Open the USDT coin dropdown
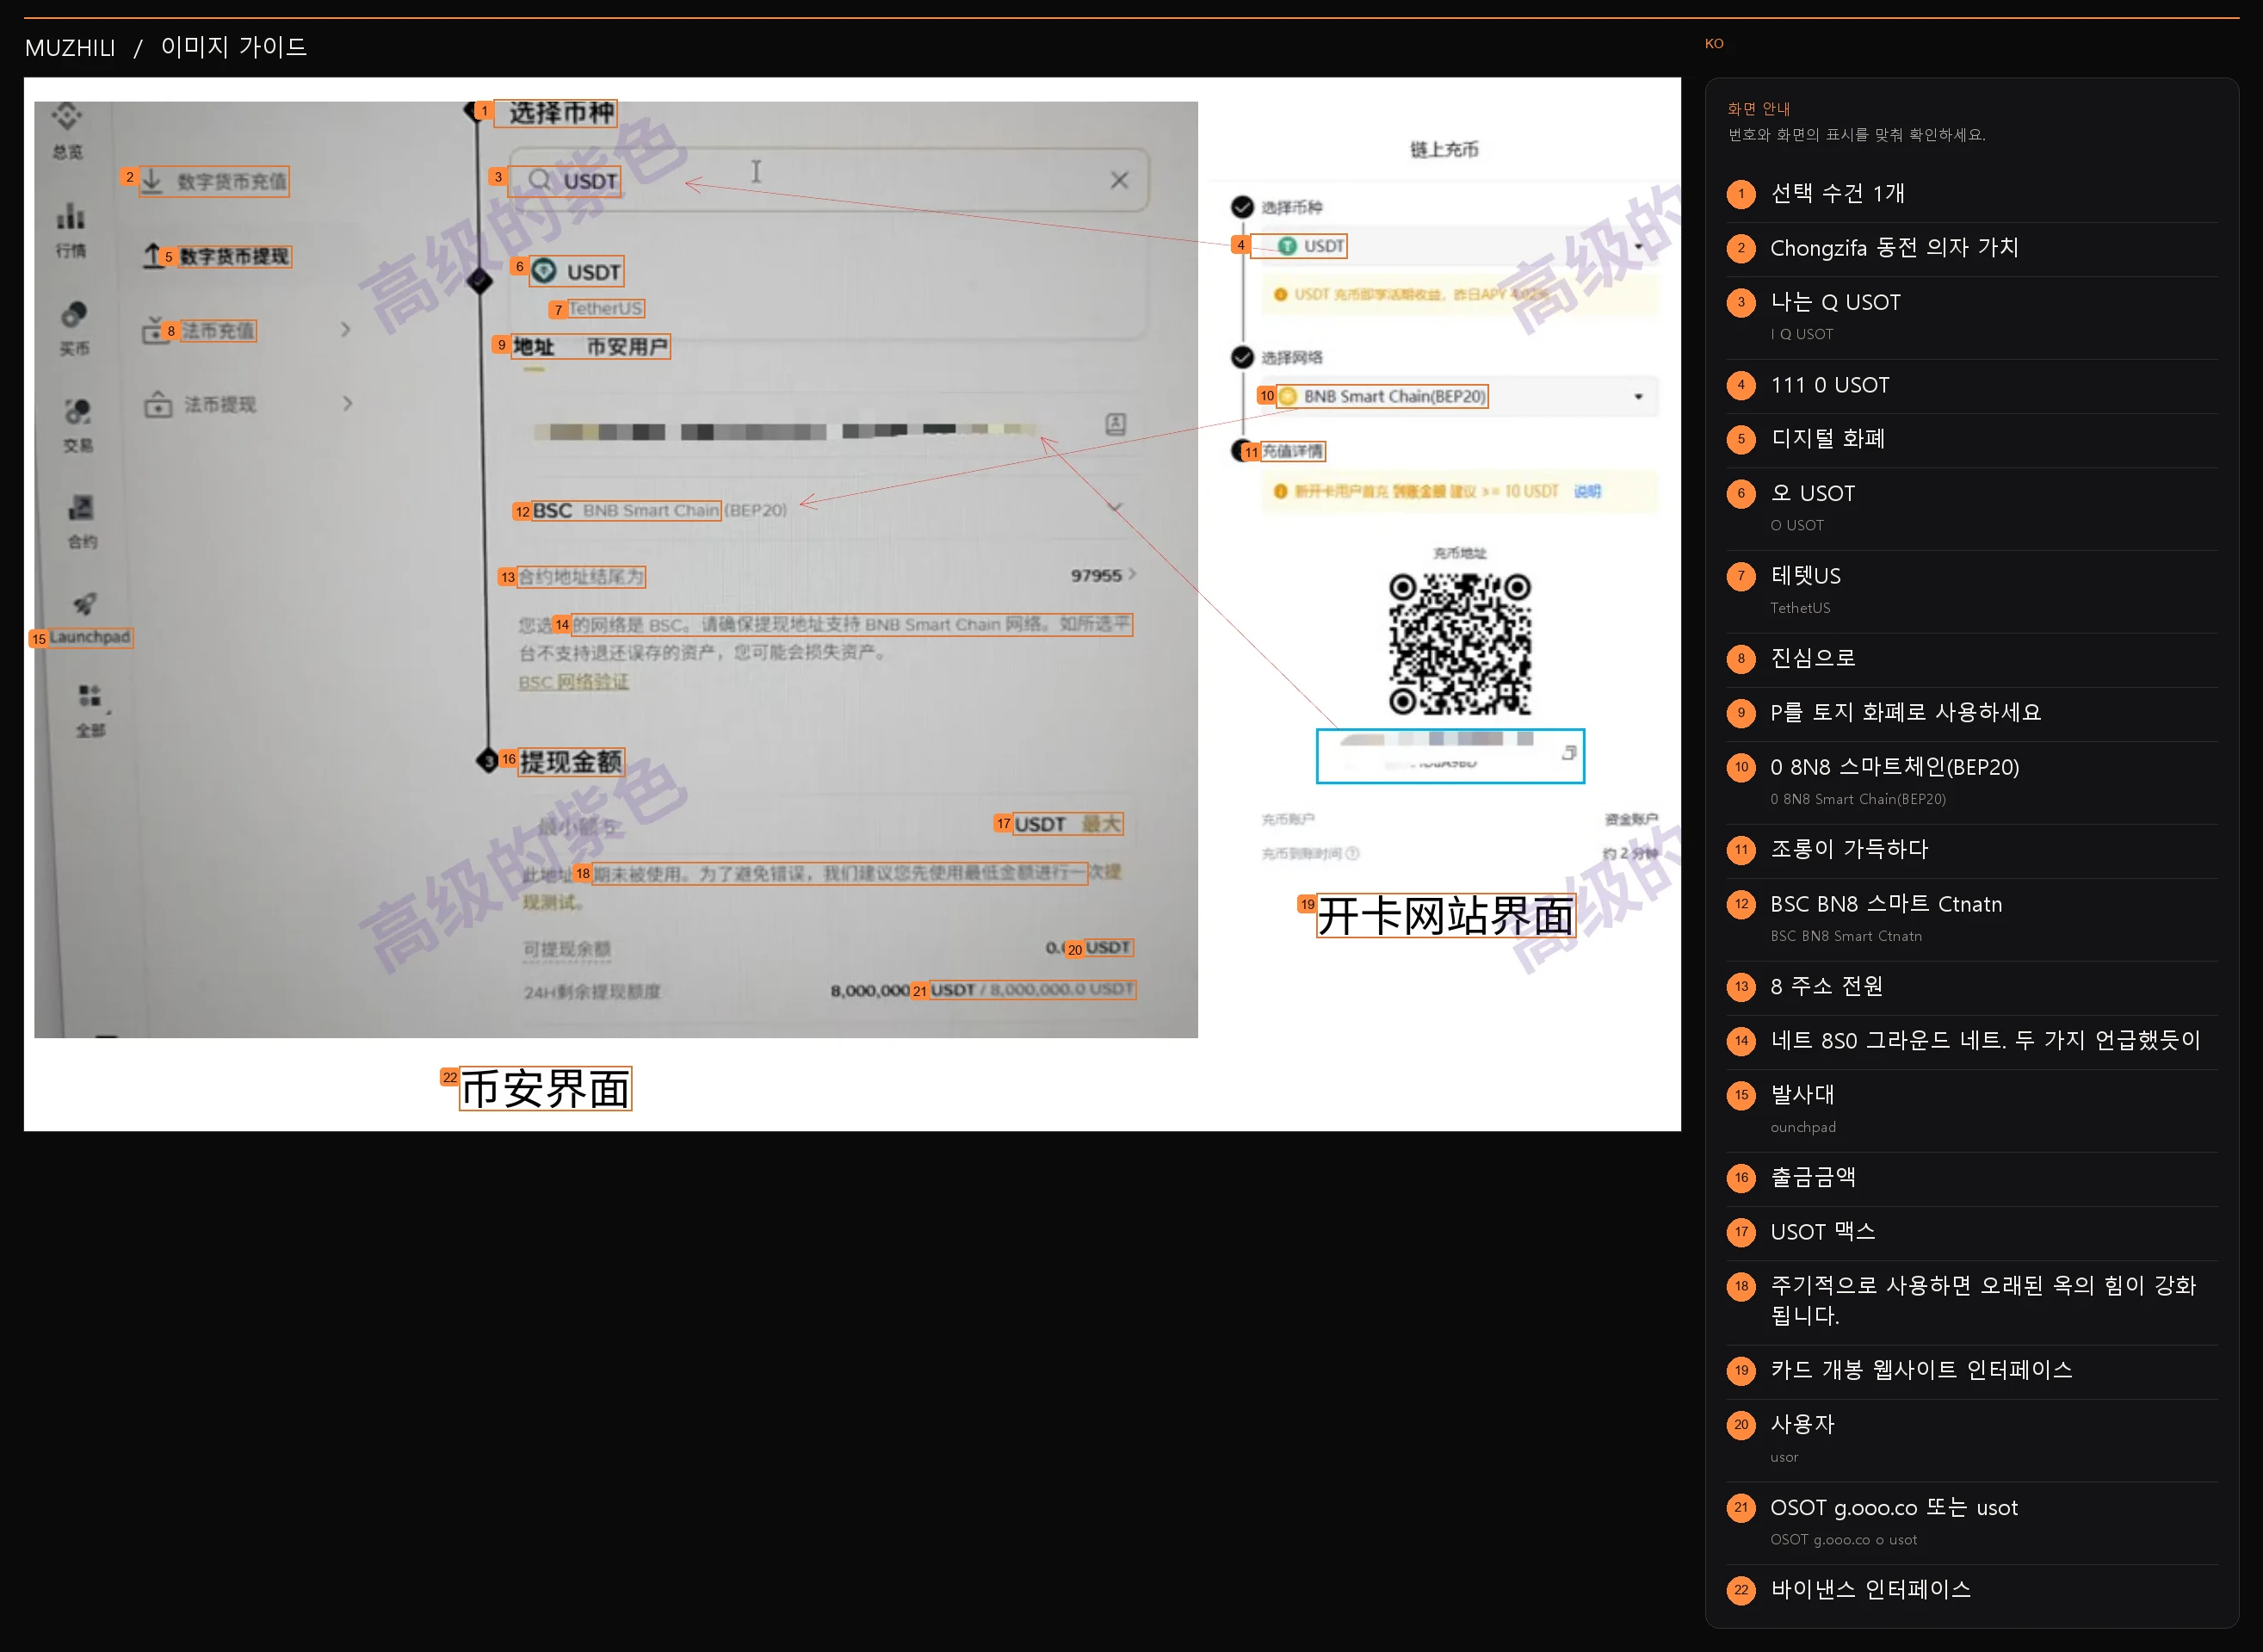 pyautogui.click(x=1454, y=246)
